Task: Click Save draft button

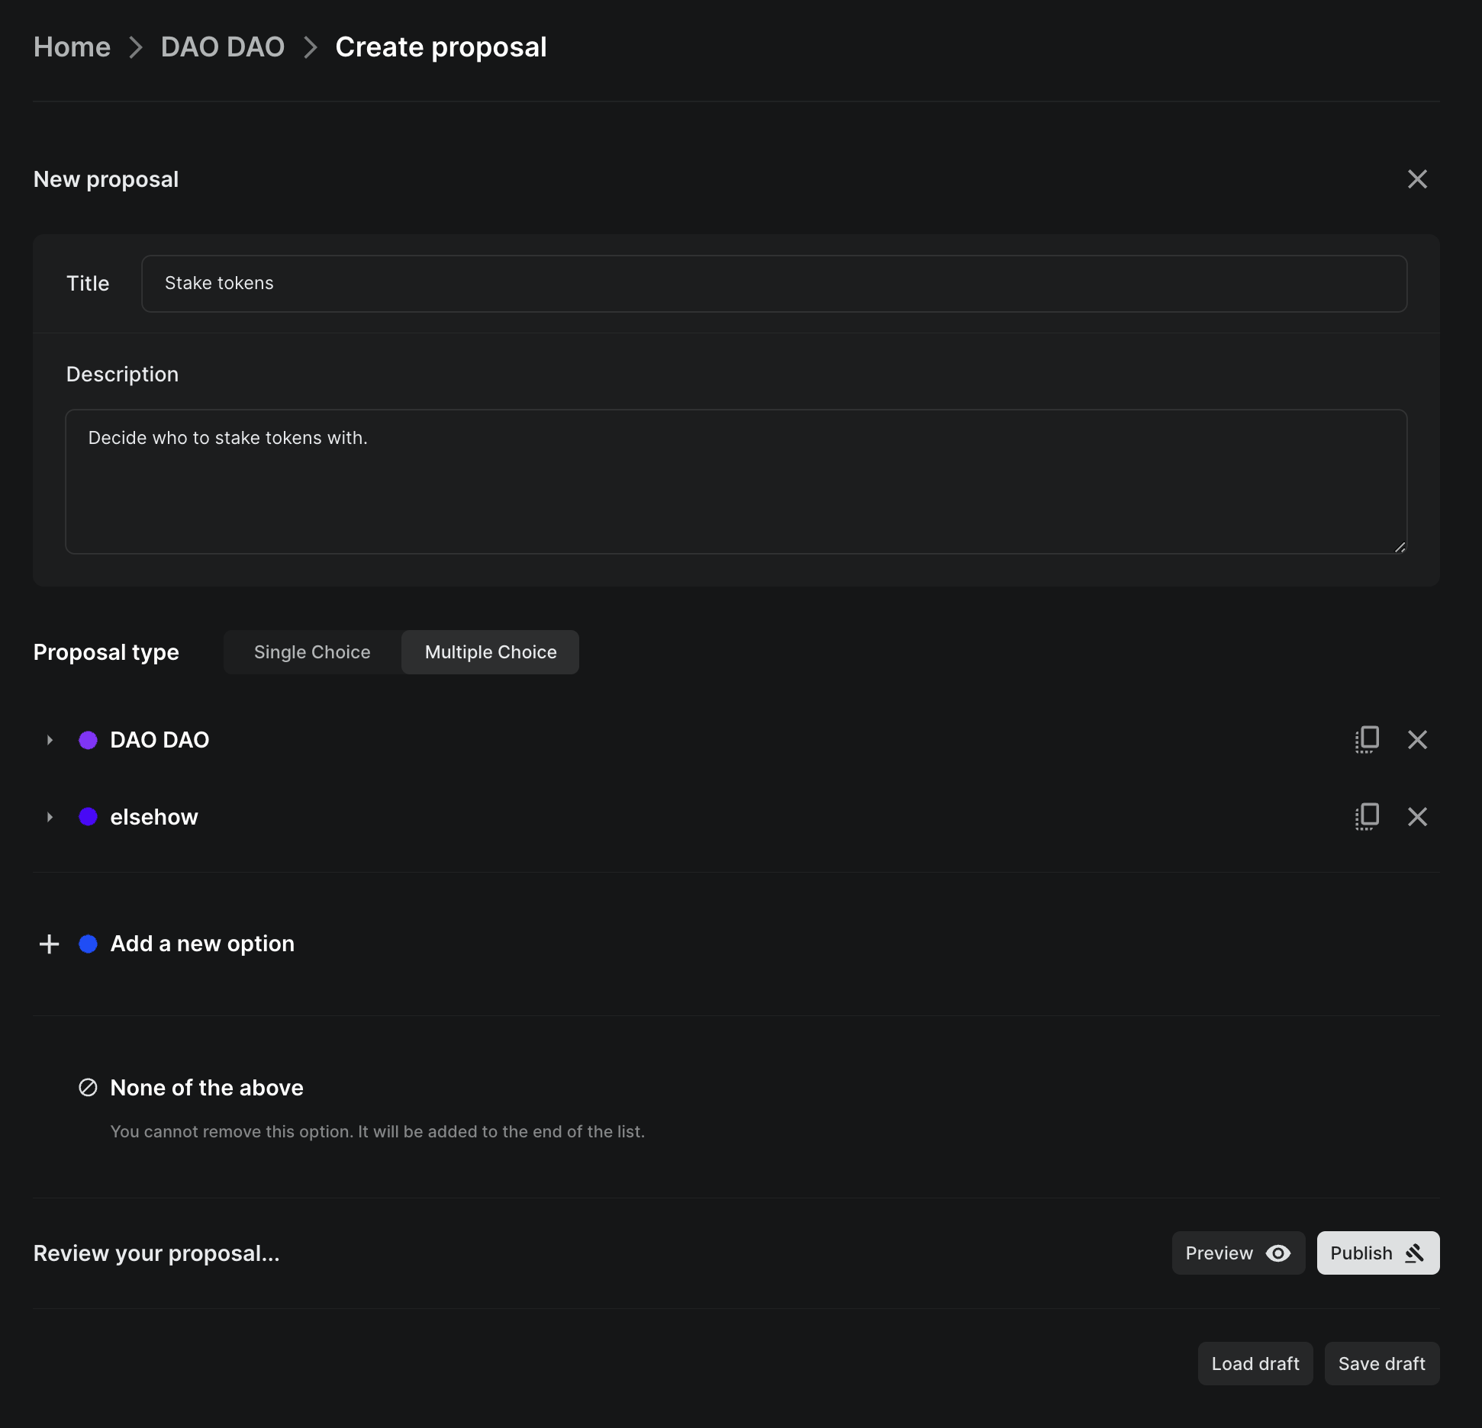Action: coord(1381,1363)
